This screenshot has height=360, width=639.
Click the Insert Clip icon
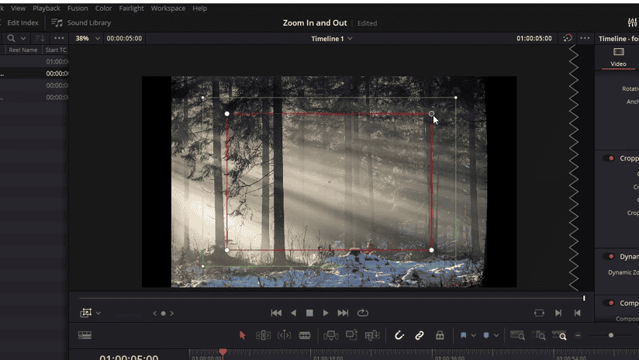(330, 335)
